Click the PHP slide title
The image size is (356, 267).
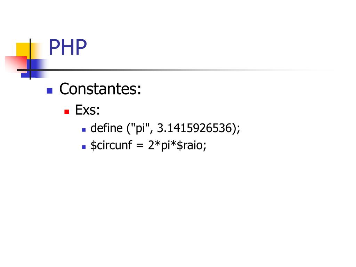click(x=68, y=47)
